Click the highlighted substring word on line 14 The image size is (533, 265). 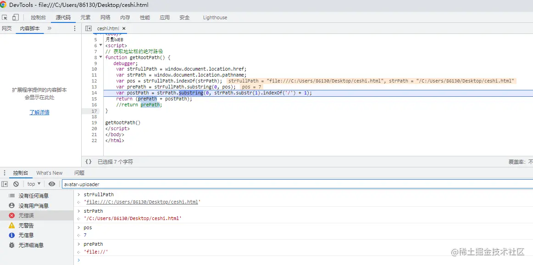pyautogui.click(x=191, y=93)
